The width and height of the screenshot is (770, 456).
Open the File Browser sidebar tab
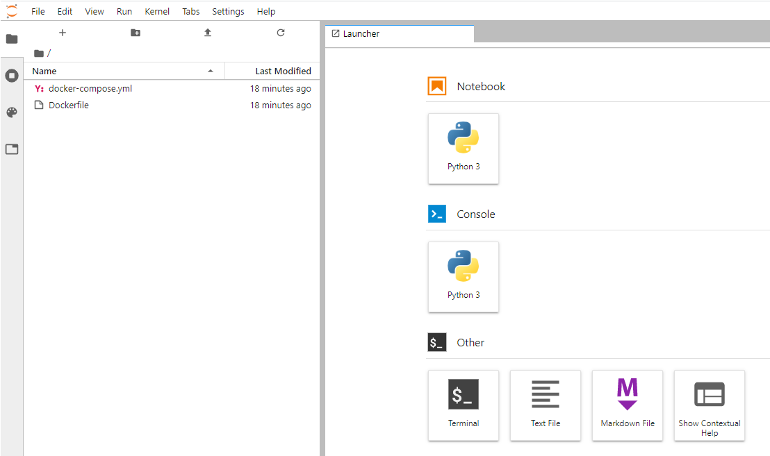[x=12, y=39]
